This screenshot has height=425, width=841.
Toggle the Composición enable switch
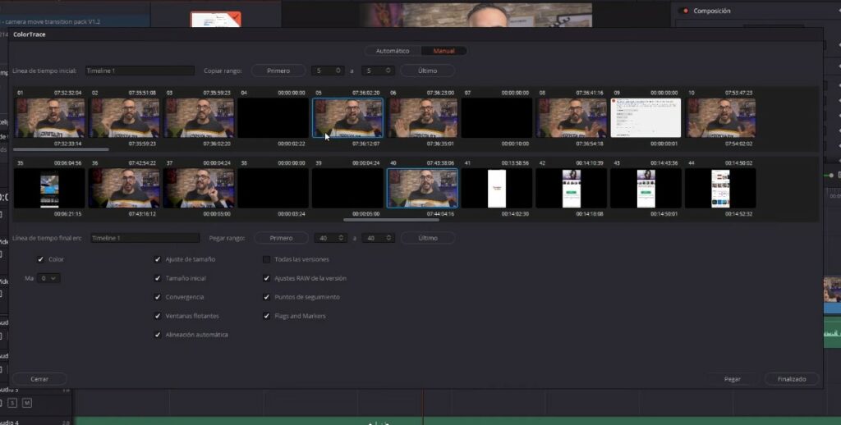pyautogui.click(x=684, y=11)
